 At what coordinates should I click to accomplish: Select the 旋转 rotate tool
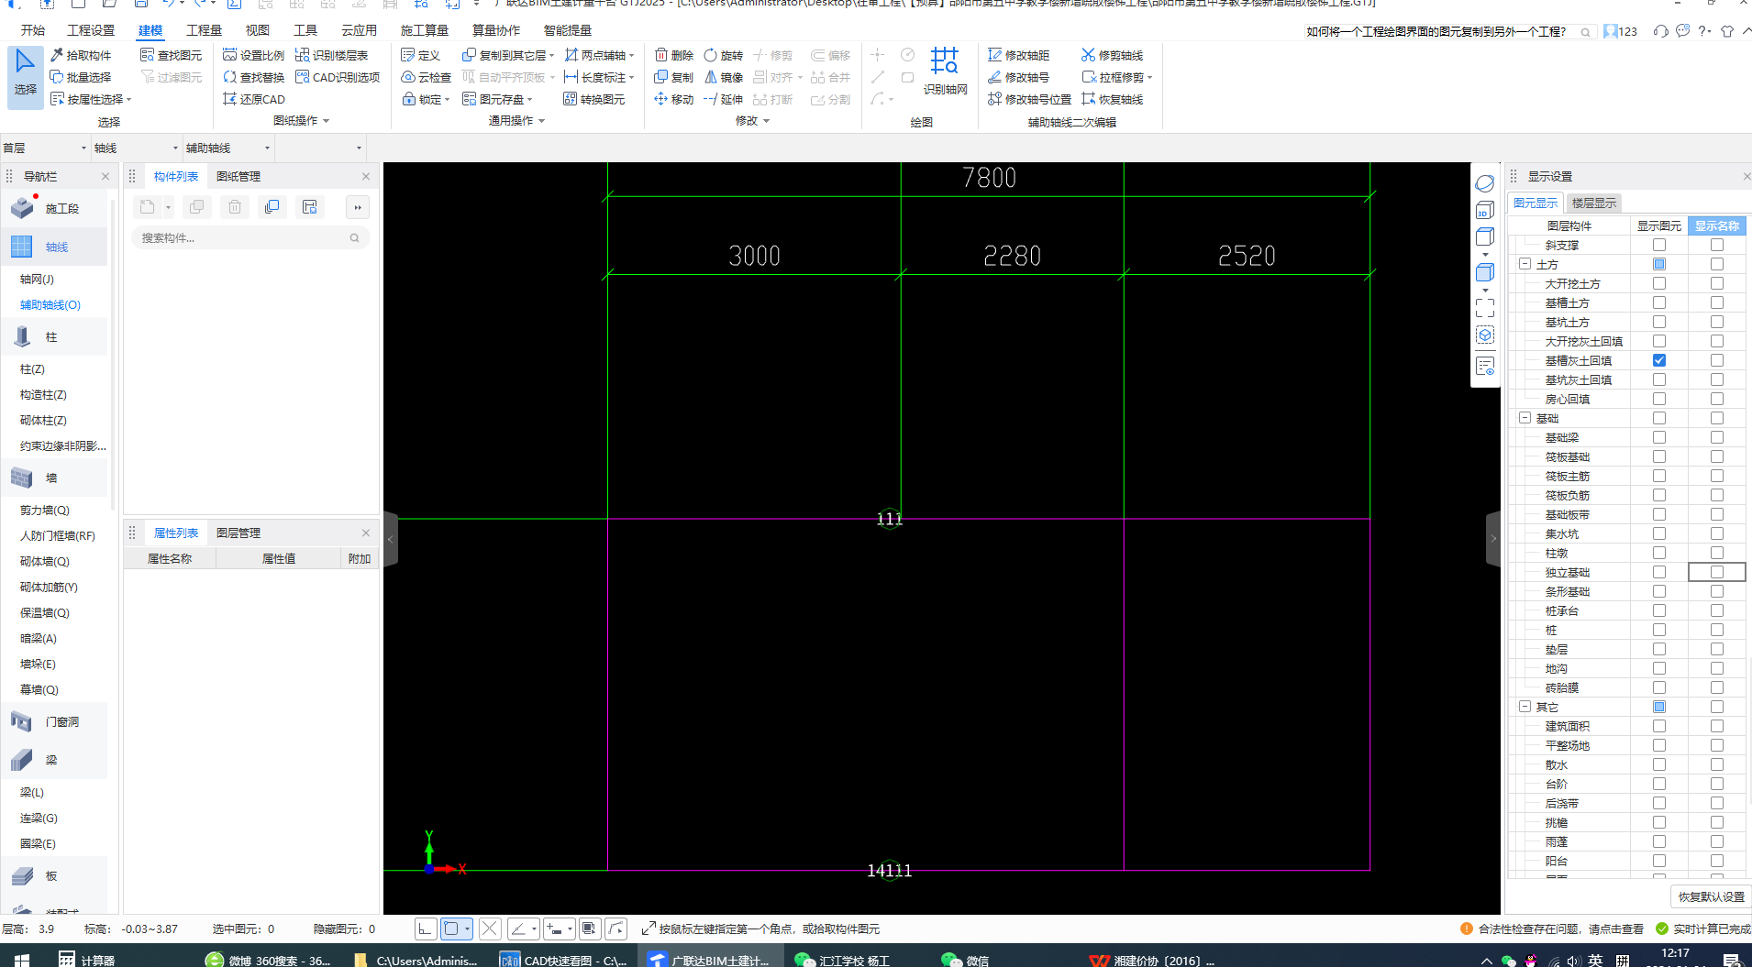[x=723, y=55]
